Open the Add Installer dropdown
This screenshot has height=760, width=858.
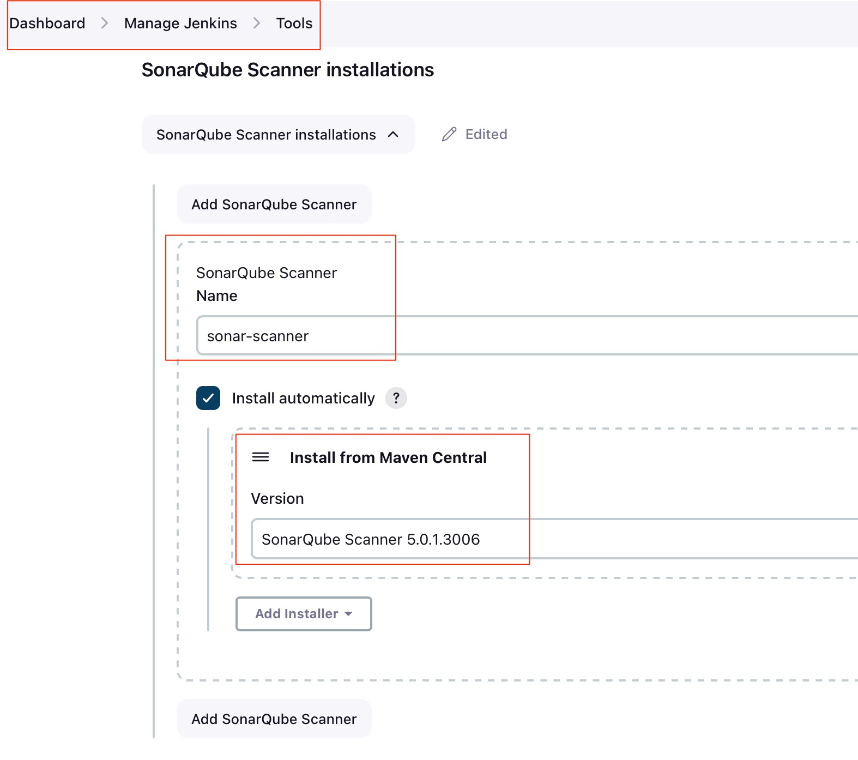[304, 614]
